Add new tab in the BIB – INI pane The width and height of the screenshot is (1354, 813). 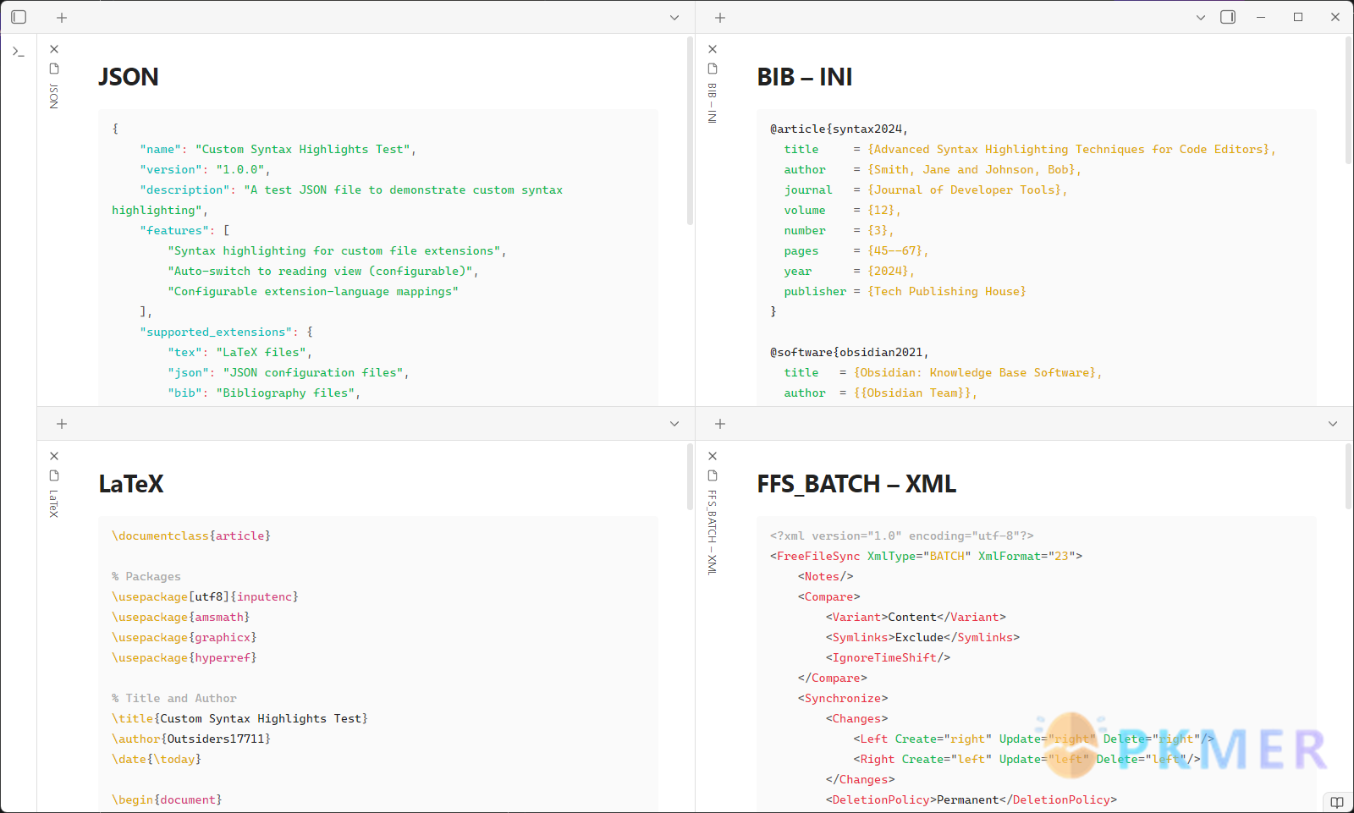pos(720,18)
